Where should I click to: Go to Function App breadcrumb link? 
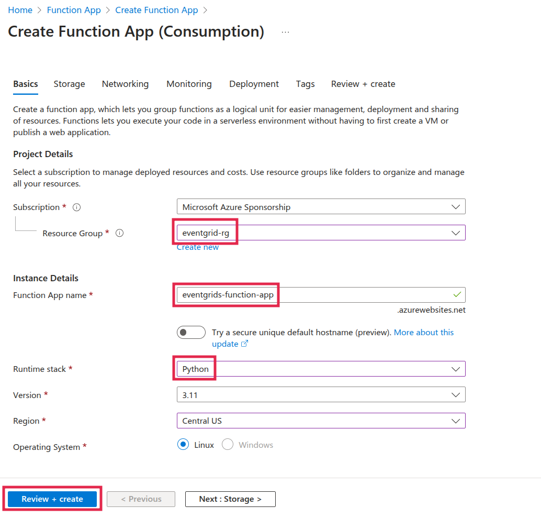(74, 10)
